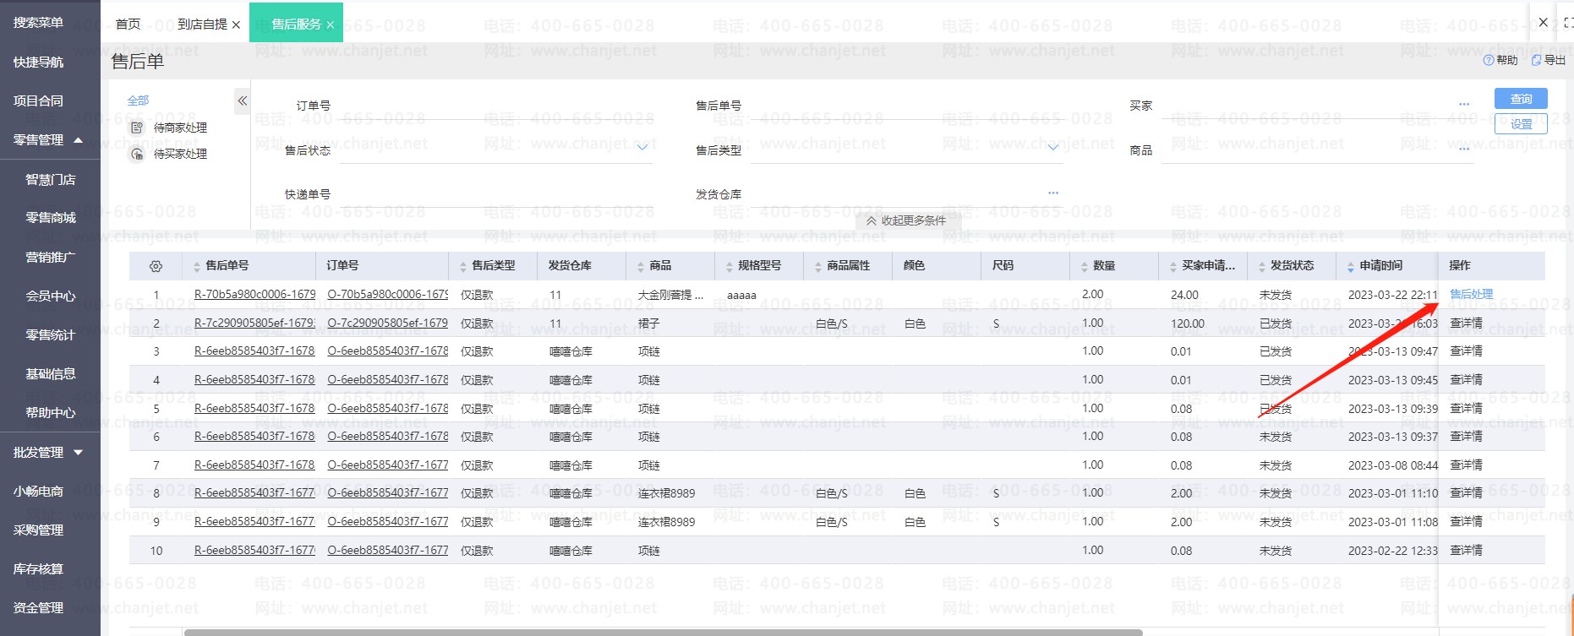The height and width of the screenshot is (636, 1574).
Task: Open 会员中心 in the sidebar
Action: point(50,296)
